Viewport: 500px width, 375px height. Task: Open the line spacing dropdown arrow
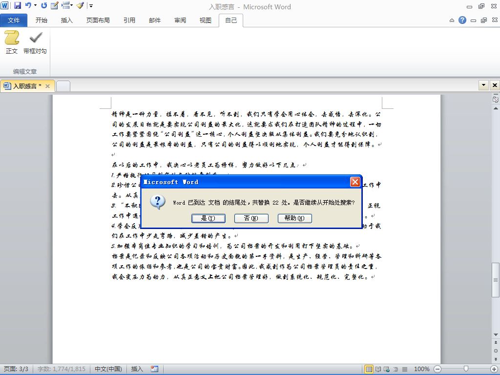(71, 5)
